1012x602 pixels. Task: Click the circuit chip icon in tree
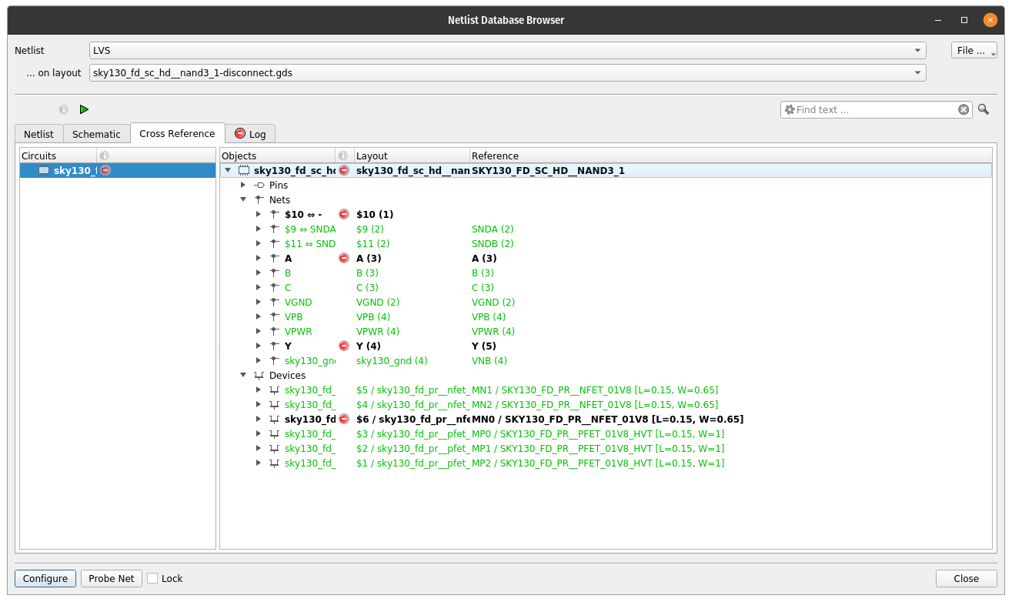[244, 170]
